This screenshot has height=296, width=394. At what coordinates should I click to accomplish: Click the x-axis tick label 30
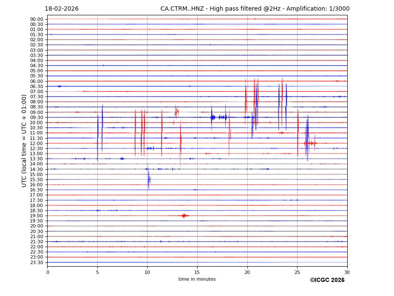point(347,273)
